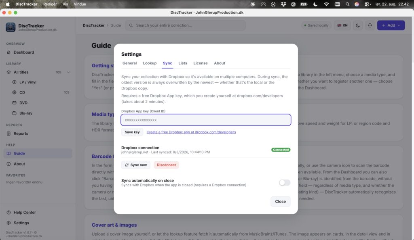Click the Ingen favoritter endnu text
The width and height of the screenshot is (414, 240).
[24, 182]
